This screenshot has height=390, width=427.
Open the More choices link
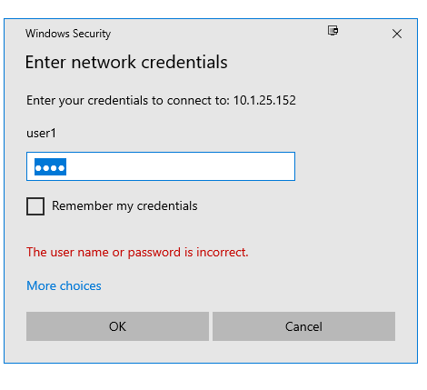(64, 285)
